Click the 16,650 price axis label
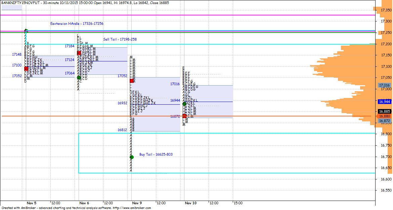This screenshot has height=210, width=393. (386, 168)
